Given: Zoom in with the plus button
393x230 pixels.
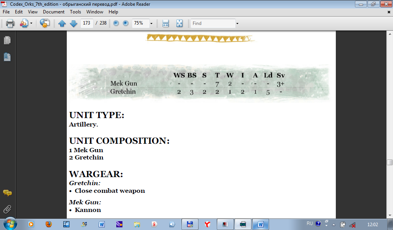Looking at the screenshot, I should [125, 23].
